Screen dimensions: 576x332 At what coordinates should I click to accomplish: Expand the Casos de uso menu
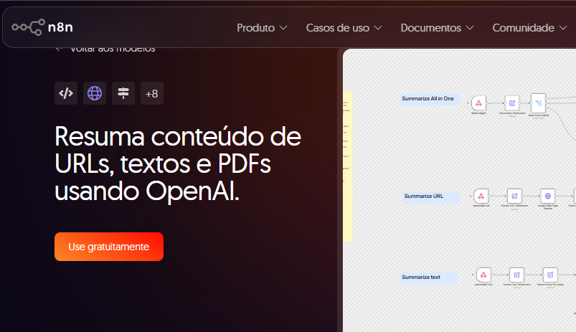344,28
